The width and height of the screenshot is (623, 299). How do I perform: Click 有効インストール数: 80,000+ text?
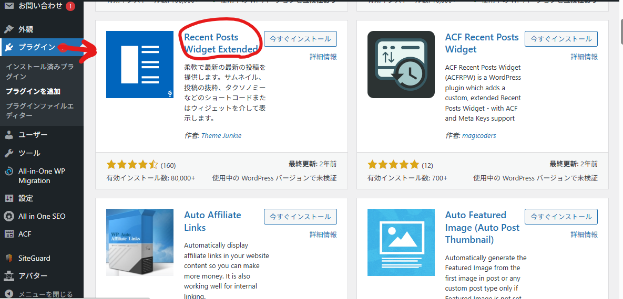tap(151, 178)
